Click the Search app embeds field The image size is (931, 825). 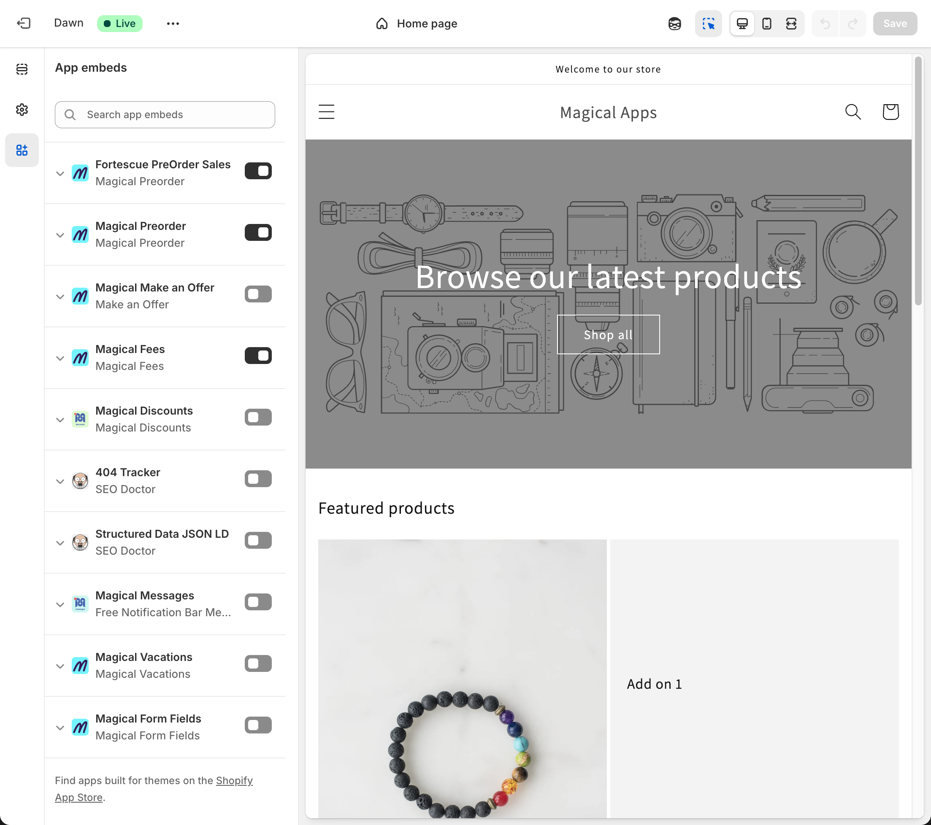(x=165, y=115)
